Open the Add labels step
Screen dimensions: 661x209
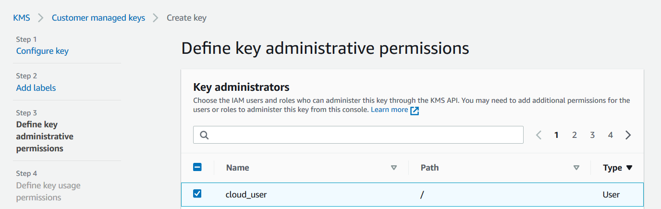coord(36,88)
